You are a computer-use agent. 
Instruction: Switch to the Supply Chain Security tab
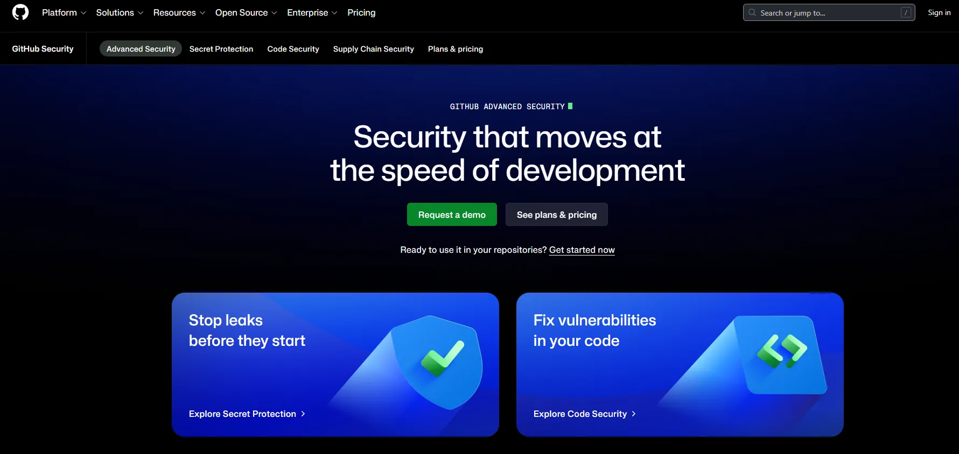click(373, 49)
